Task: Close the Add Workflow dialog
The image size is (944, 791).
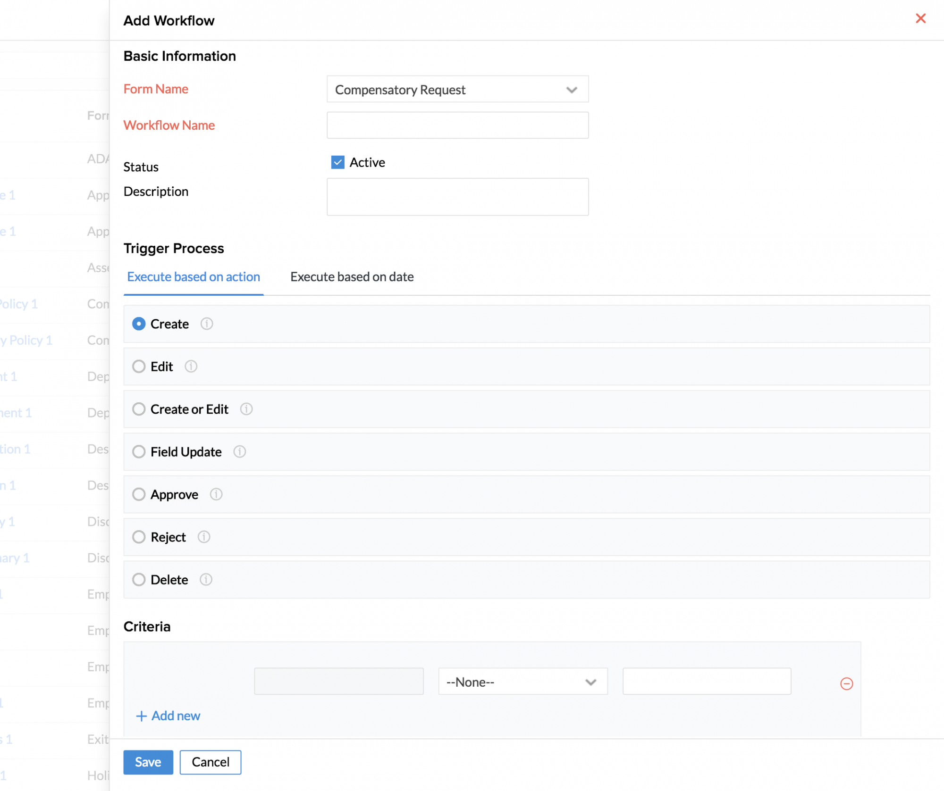Action: (x=920, y=18)
